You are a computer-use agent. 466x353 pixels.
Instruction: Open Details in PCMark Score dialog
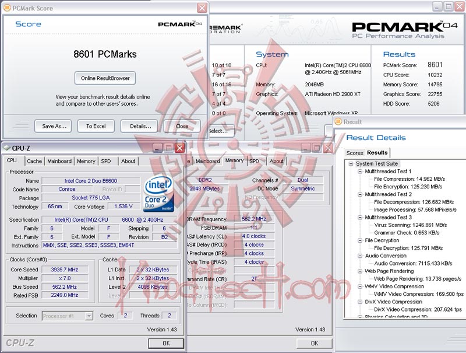pyautogui.click(x=139, y=126)
